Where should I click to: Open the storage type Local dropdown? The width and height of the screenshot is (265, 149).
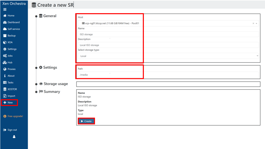pos(168,56)
